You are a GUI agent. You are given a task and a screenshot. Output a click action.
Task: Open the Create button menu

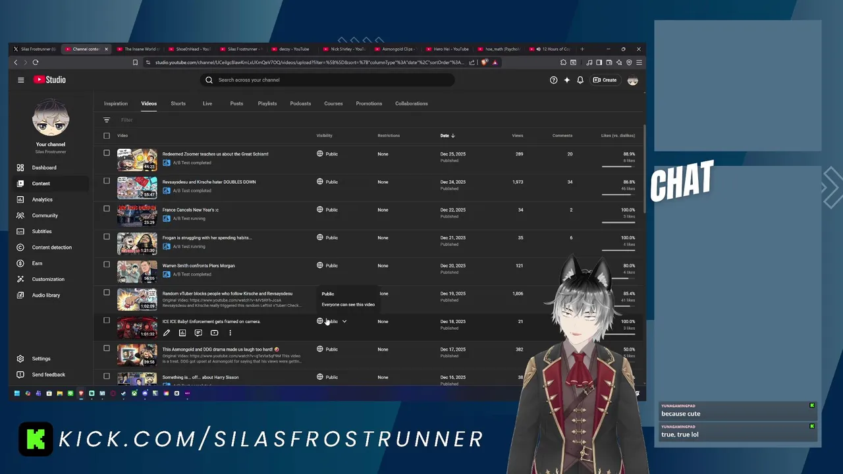(605, 80)
